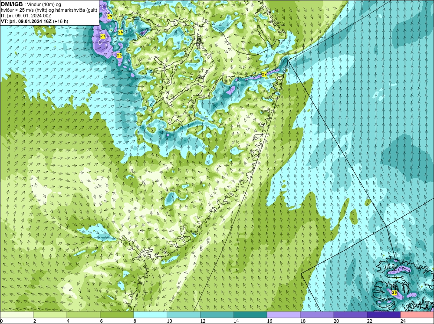This screenshot has height=324, width=434.
Task: Pick the 4–6 m/s green legend swatch
Action: [83, 315]
